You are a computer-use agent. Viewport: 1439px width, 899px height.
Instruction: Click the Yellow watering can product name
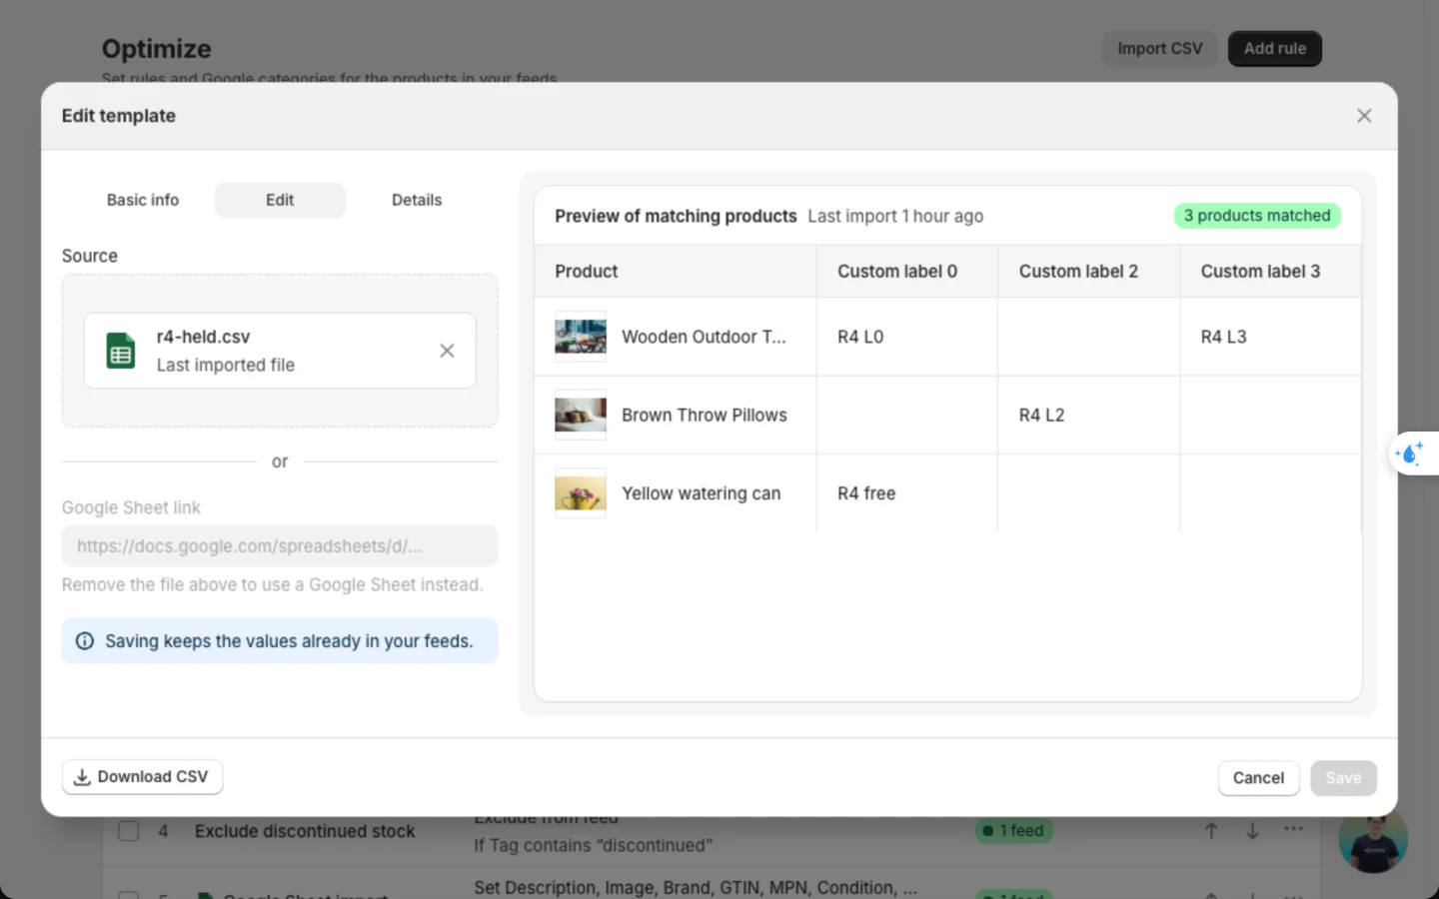702,493
